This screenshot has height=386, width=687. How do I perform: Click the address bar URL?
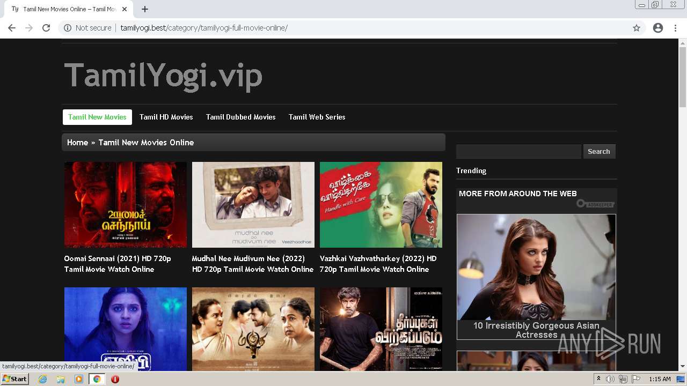(204, 28)
